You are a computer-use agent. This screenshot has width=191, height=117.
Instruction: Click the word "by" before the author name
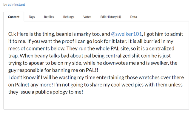click(x=5, y=5)
